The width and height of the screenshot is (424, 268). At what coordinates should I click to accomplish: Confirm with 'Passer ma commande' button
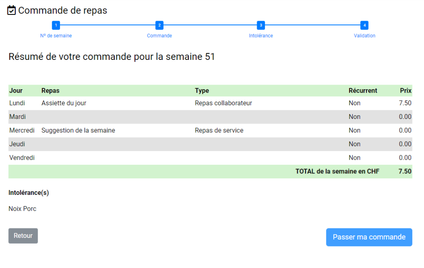[369, 237]
